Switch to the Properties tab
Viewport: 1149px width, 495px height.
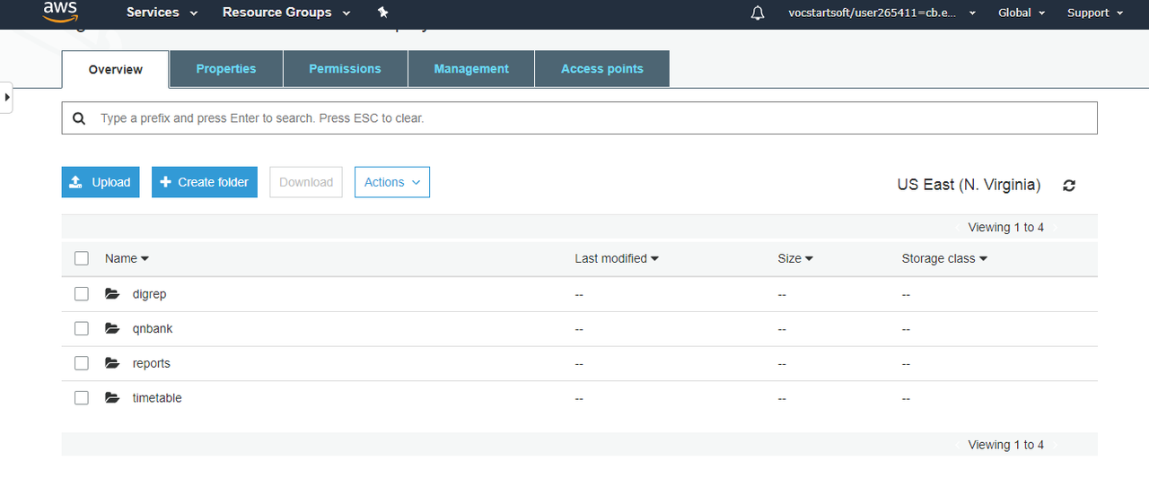(226, 69)
